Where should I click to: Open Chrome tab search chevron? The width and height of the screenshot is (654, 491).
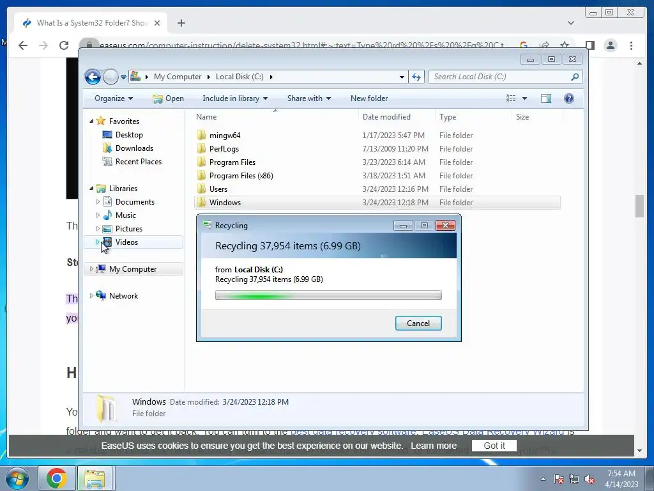570,23
